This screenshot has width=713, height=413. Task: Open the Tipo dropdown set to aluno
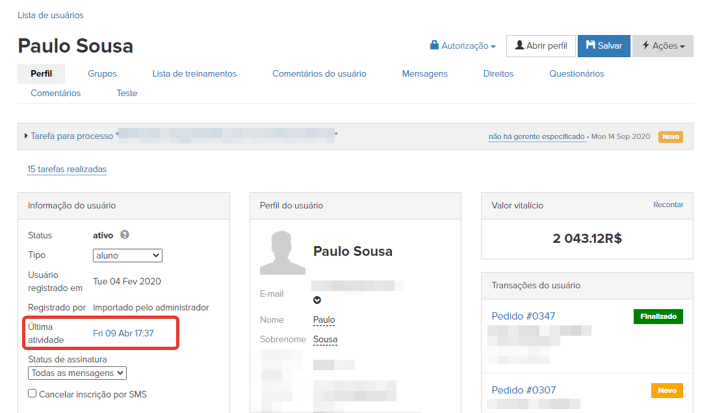[127, 255]
